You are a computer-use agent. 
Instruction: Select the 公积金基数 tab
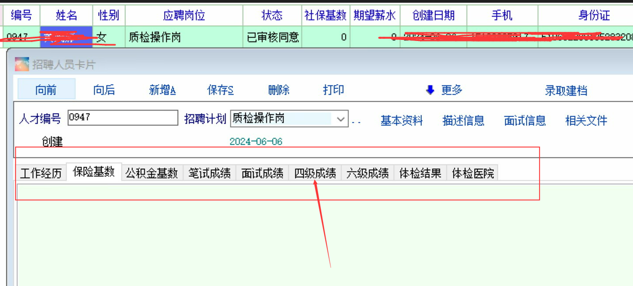click(x=152, y=173)
